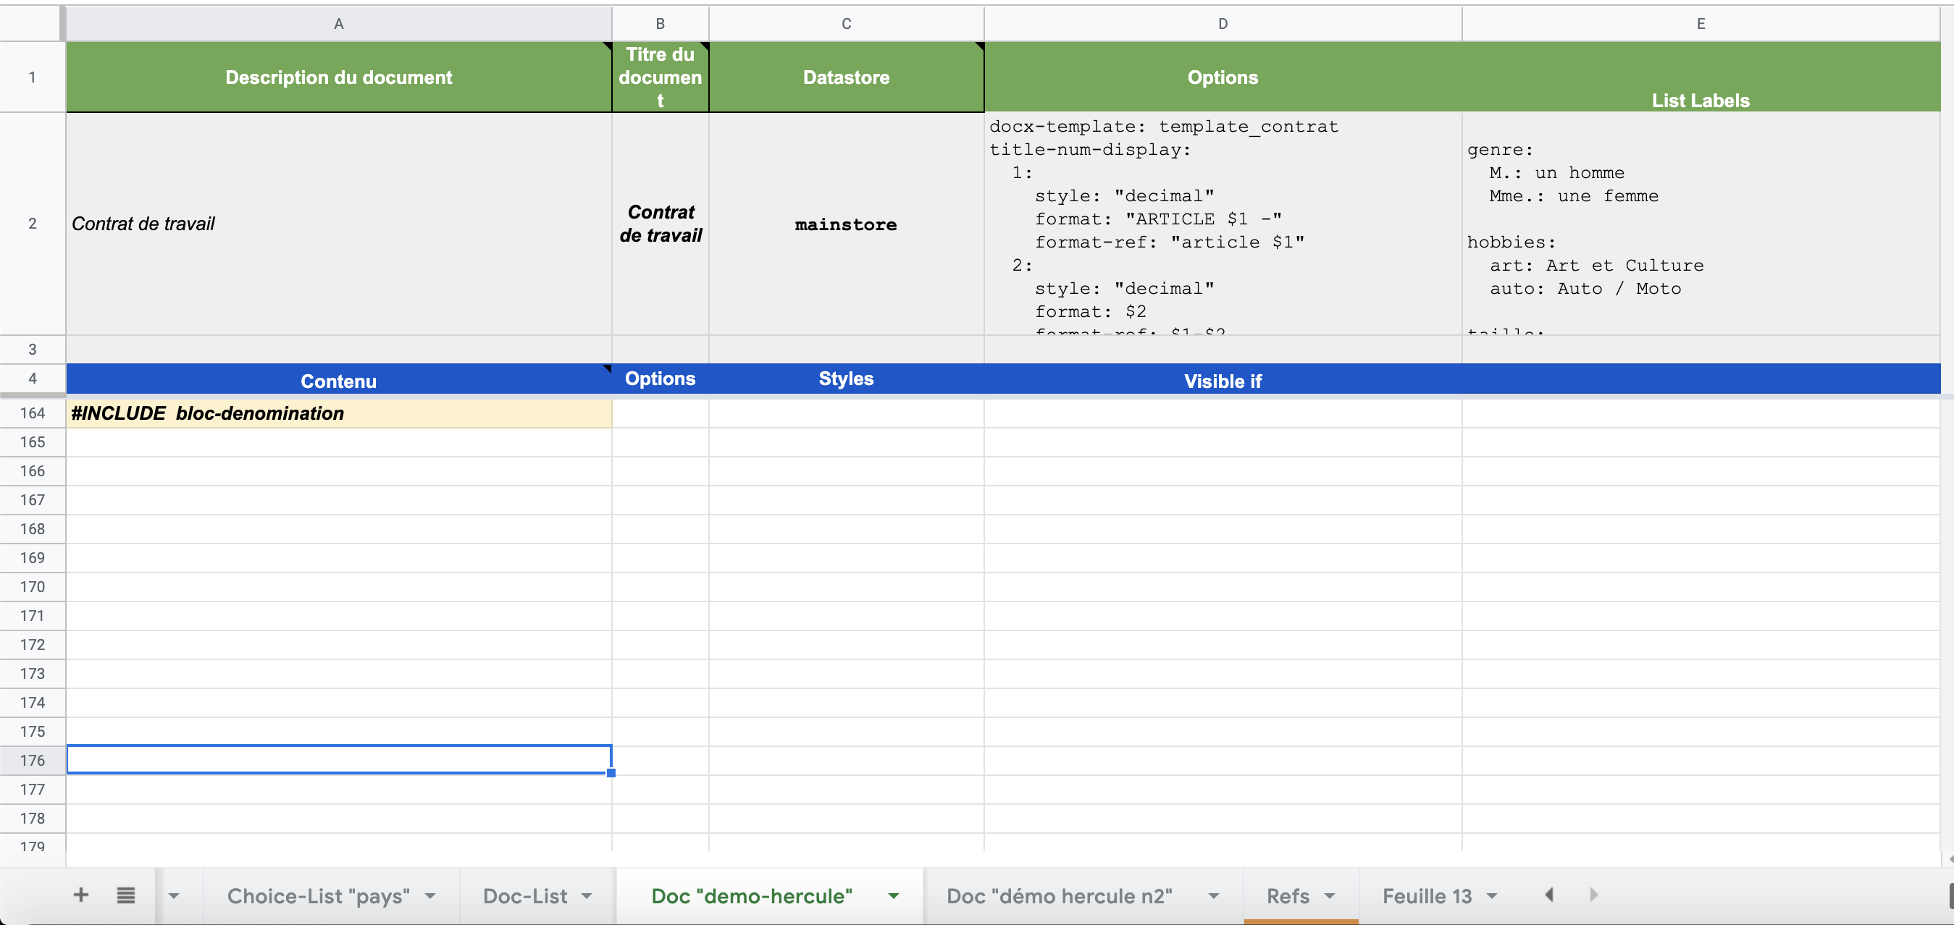Click "Titre du document" header cell
This screenshot has height=925, width=1954.
[660, 77]
